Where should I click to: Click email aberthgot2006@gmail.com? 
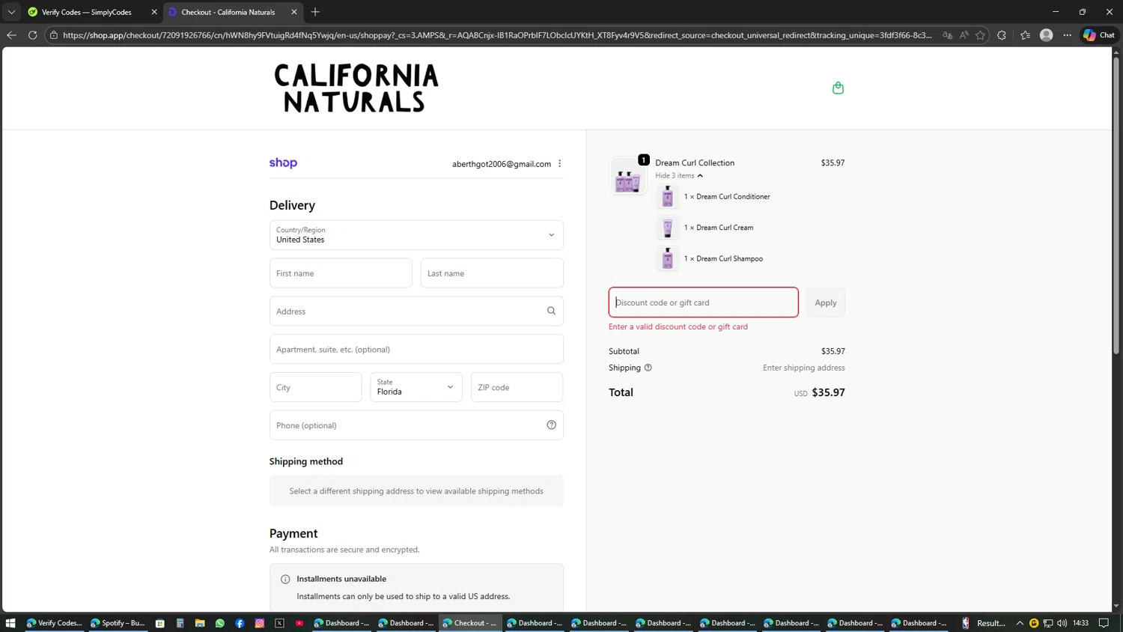tap(502, 164)
